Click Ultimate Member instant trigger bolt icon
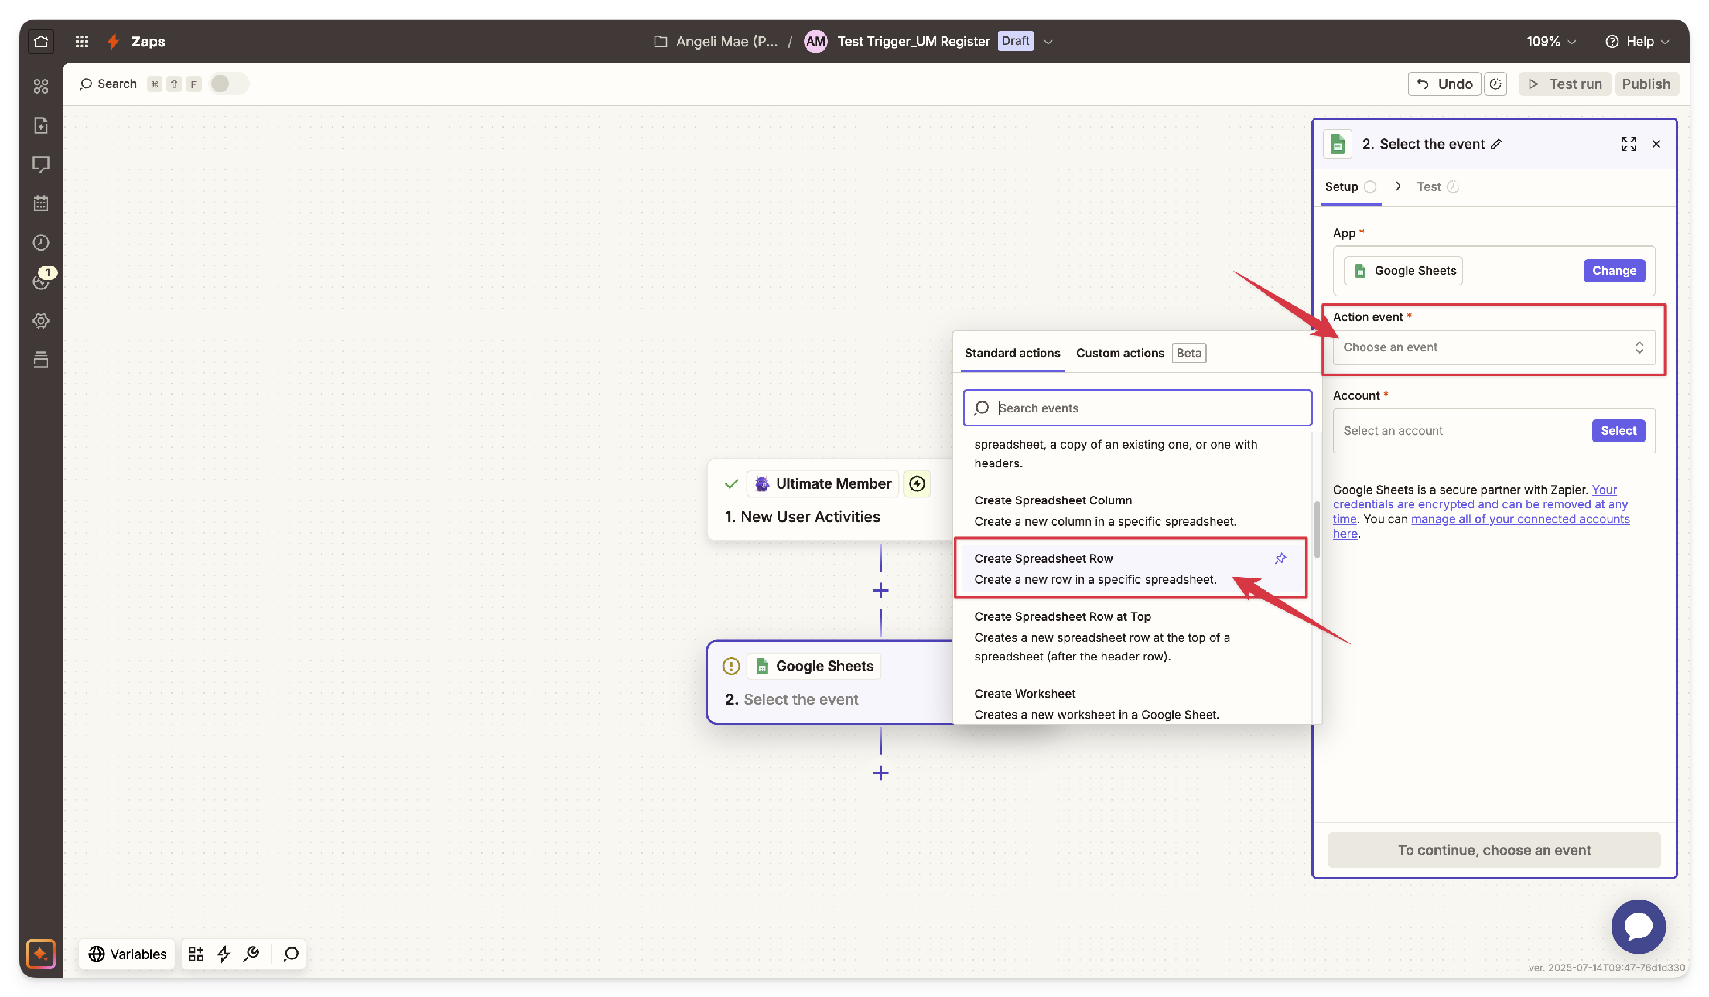Screen dimensions: 1709x997 pyautogui.click(x=917, y=484)
